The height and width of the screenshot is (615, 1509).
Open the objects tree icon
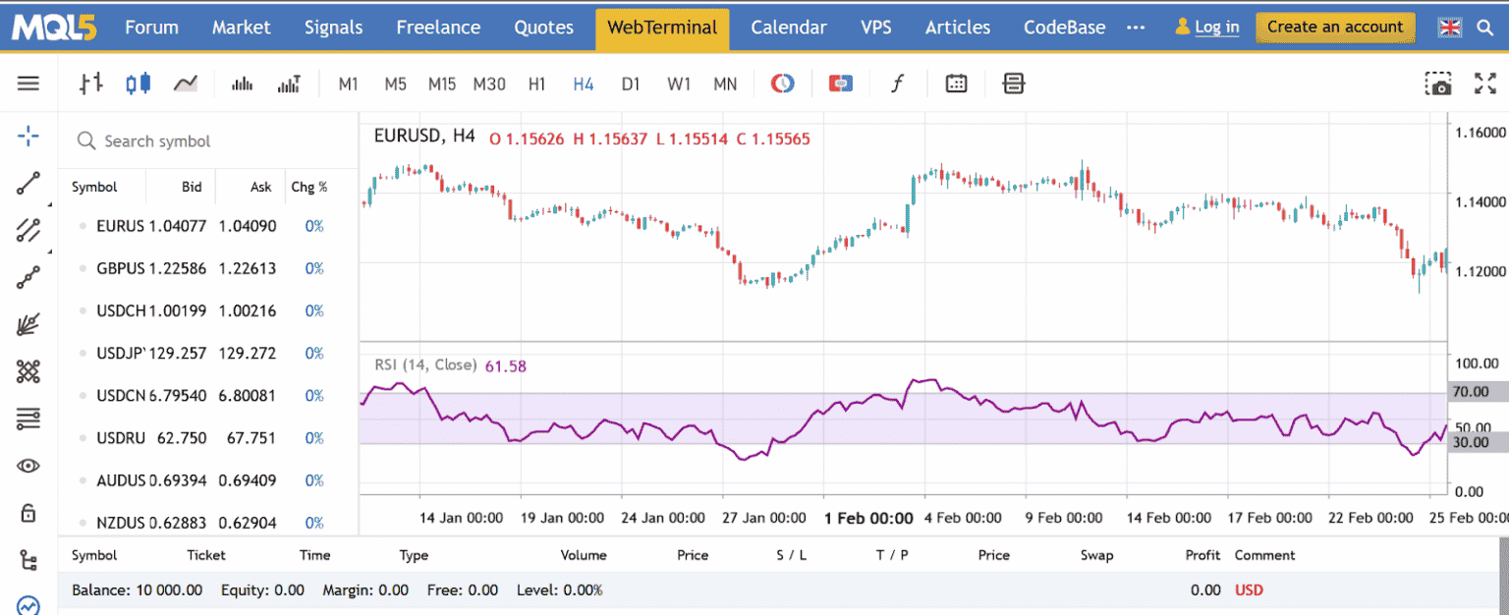coord(28,560)
